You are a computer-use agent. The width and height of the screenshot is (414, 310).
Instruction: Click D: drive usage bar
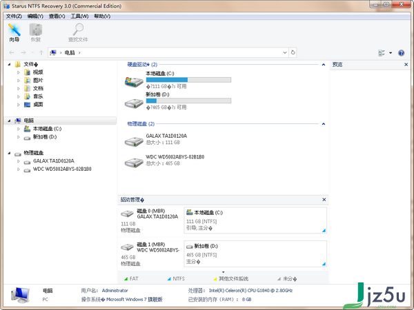click(x=188, y=101)
